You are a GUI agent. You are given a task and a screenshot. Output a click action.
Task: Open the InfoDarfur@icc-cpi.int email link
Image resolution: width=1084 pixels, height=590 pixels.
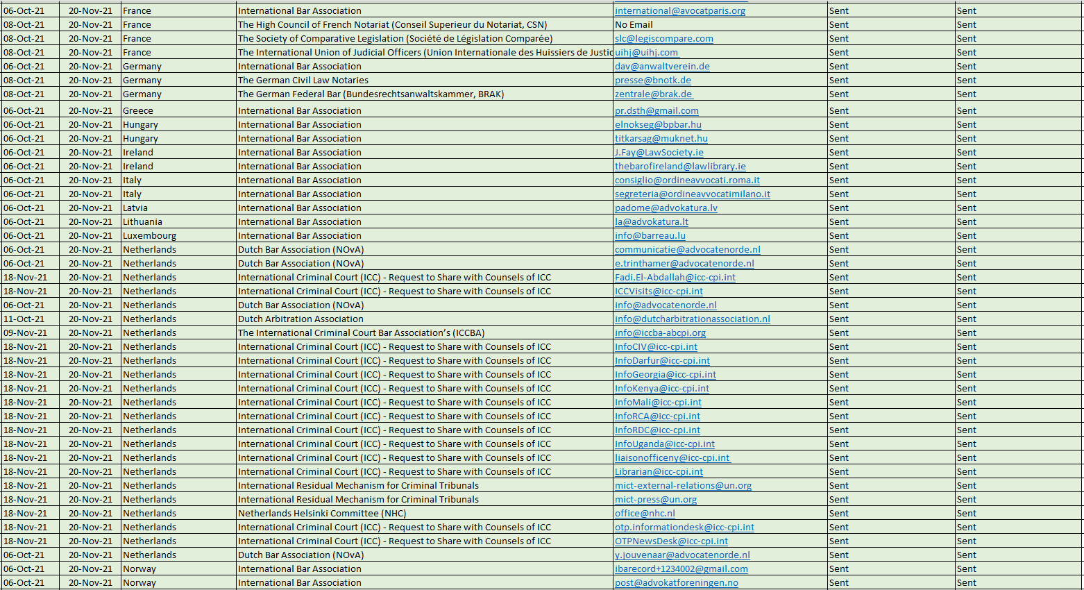point(662,361)
